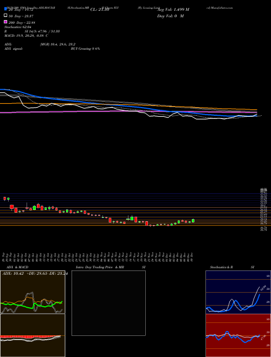Select the '200 Day - 22.88' legend text
This screenshot has height=357, width=271.
click(x=22, y=22)
